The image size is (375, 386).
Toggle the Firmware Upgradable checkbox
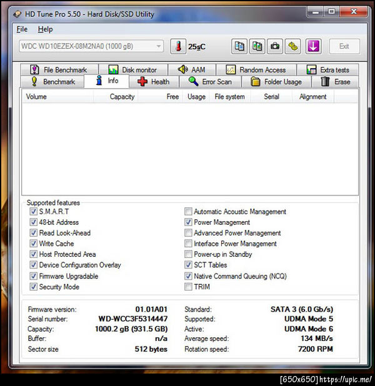[x=34, y=276]
